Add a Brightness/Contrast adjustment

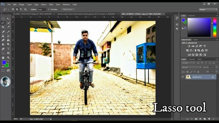click(x=189, y=46)
